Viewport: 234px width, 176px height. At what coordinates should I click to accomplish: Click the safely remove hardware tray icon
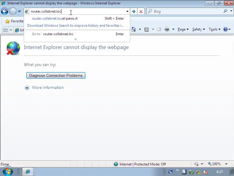click(191, 172)
